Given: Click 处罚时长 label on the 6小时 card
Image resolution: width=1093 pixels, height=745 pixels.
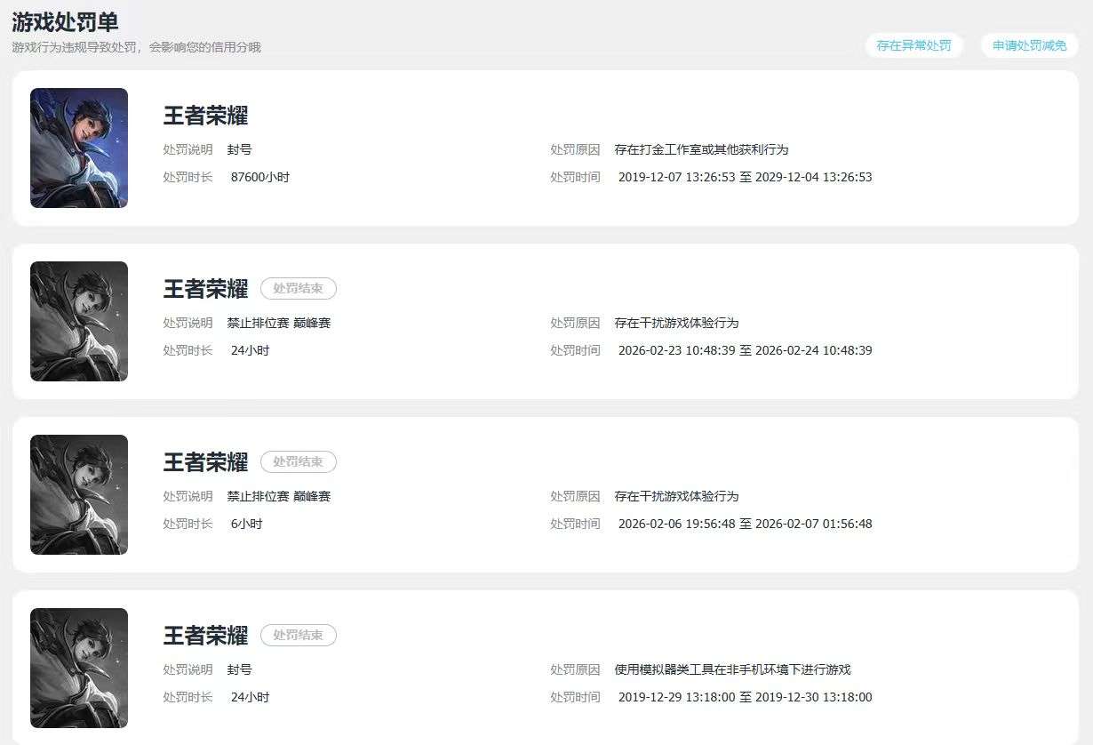Looking at the screenshot, I should (187, 524).
